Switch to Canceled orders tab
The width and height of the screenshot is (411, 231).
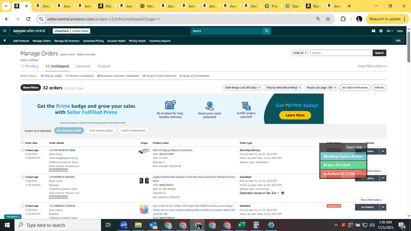pyautogui.click(x=83, y=66)
